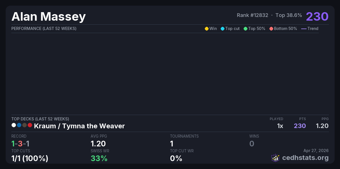Click the Alan Massey player name
The height and width of the screenshot is (169, 340).
pos(48,17)
